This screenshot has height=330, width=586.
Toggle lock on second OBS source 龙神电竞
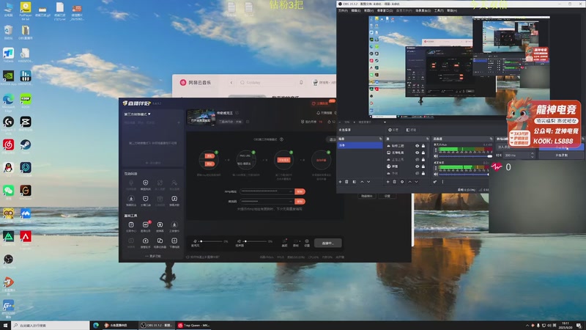[x=423, y=153]
